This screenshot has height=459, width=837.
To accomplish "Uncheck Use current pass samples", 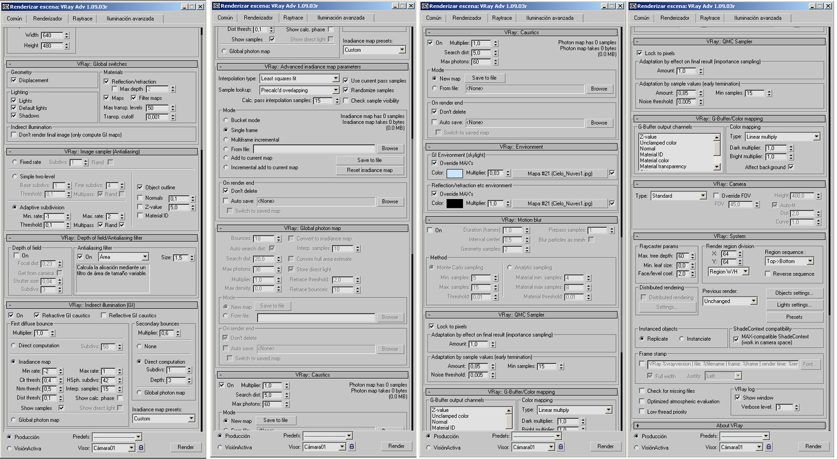I will click(346, 81).
